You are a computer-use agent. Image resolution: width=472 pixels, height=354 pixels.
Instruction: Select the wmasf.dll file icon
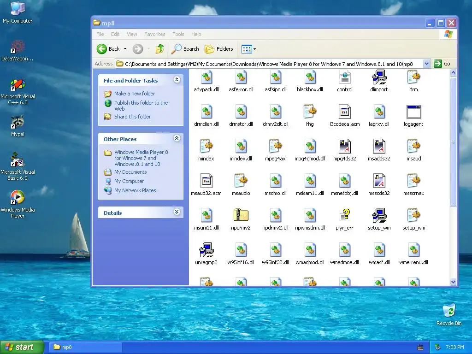379,250
